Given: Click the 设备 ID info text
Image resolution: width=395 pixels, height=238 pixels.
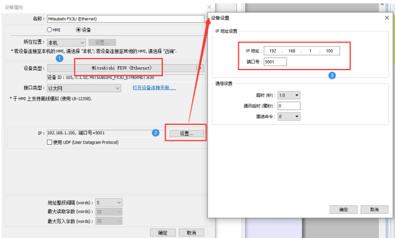Looking at the screenshot, I should pyautogui.click(x=101, y=77).
